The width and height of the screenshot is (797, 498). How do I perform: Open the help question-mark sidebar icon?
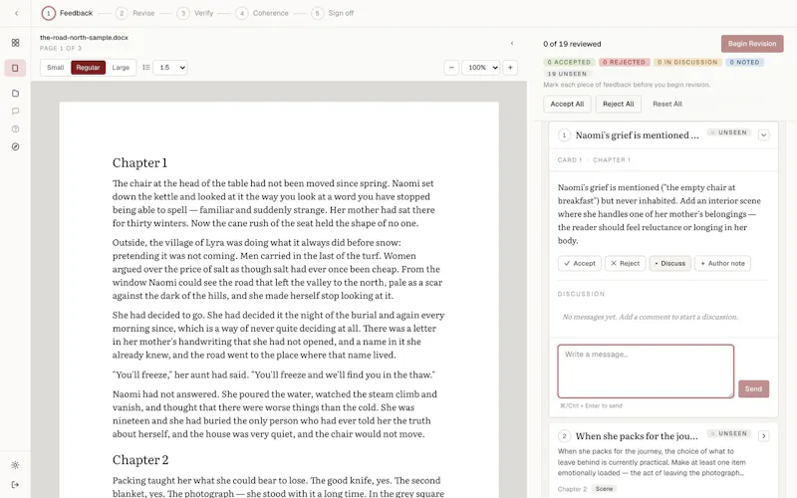[15, 129]
